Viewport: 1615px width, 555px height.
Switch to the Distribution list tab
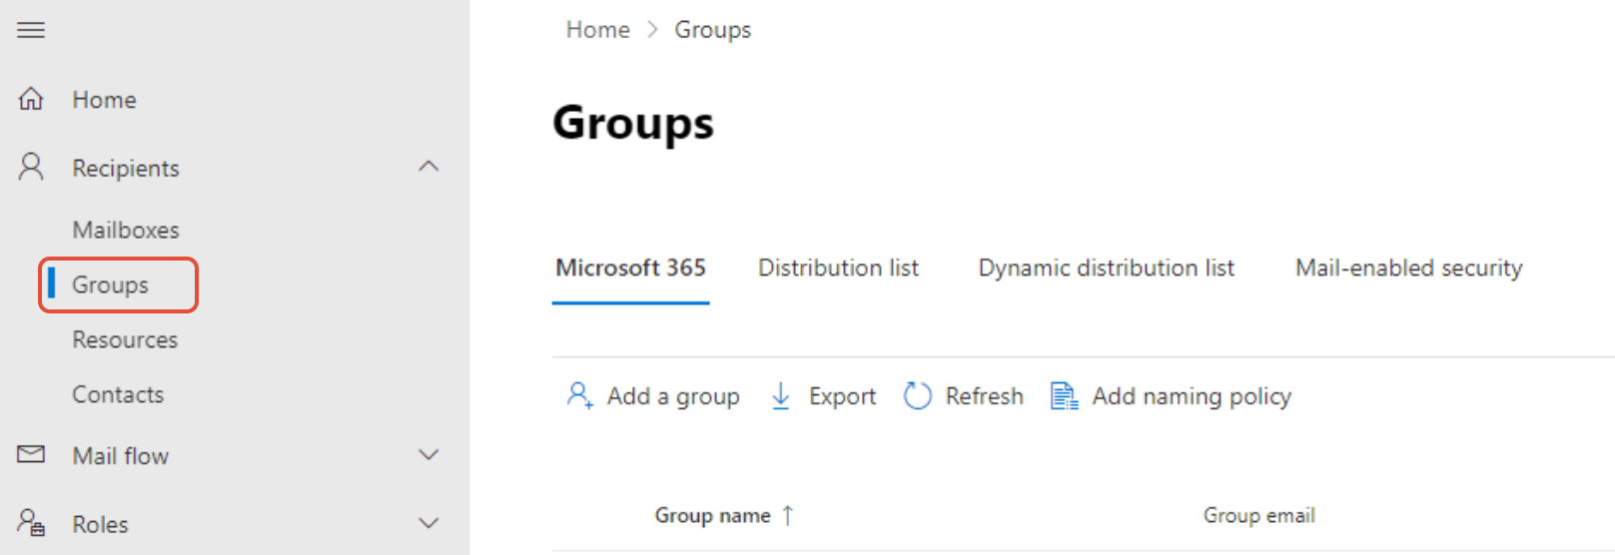pyautogui.click(x=838, y=268)
